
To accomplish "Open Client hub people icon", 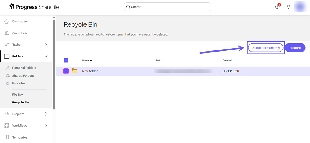I will (x=6, y=33).
